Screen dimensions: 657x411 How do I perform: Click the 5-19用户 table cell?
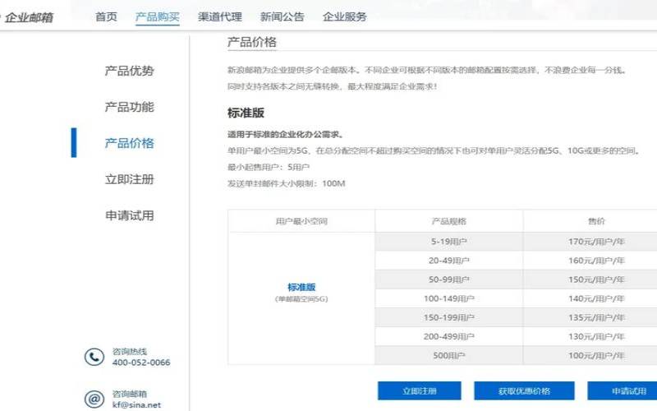[x=448, y=242]
